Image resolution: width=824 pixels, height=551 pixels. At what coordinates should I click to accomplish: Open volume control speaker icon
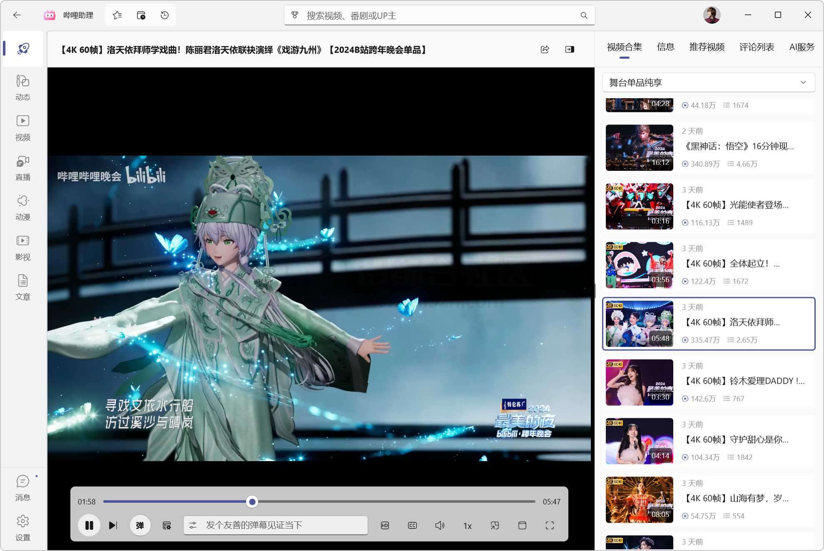[440, 526]
